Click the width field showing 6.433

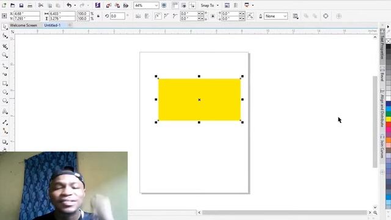(62, 13)
